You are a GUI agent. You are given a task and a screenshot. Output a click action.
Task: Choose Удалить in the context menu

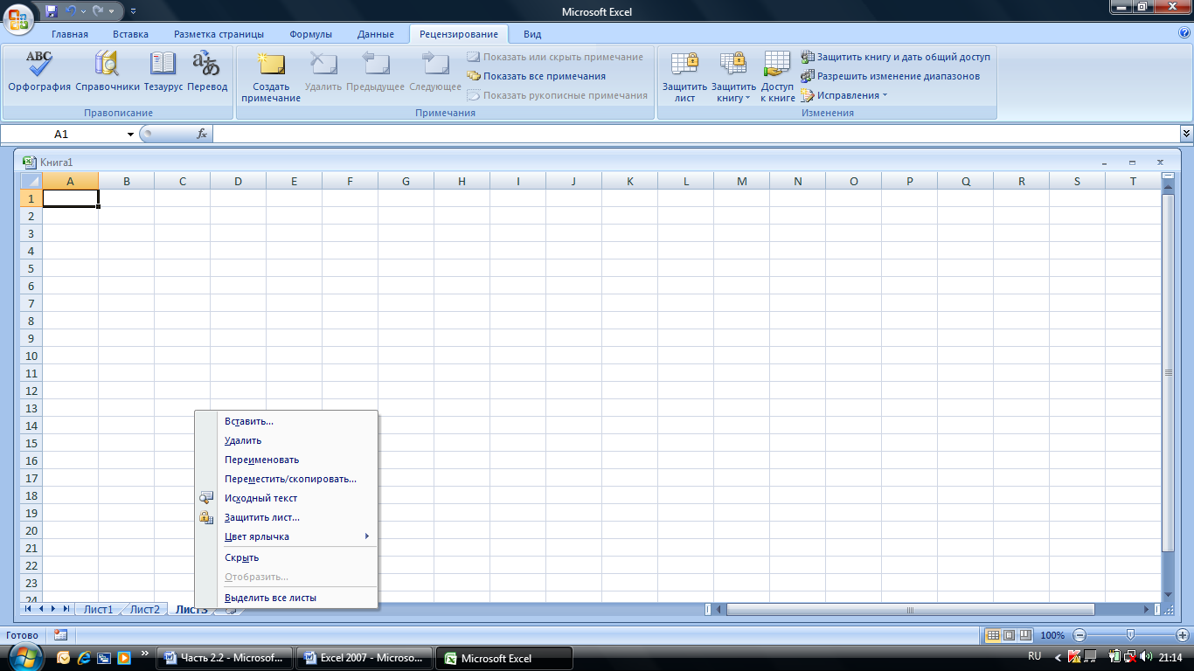pyautogui.click(x=286, y=440)
